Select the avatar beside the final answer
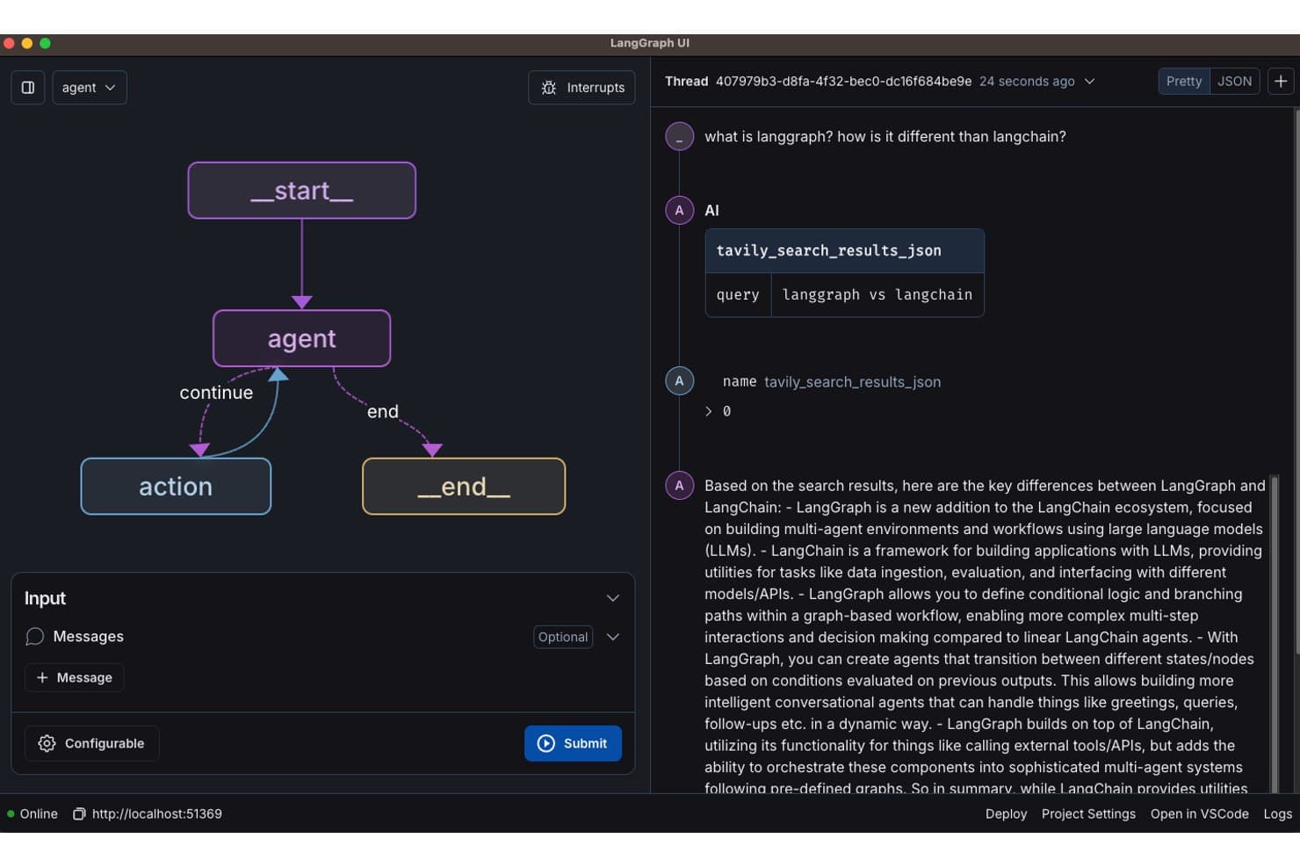This screenshot has width=1300, height=867. [679, 486]
